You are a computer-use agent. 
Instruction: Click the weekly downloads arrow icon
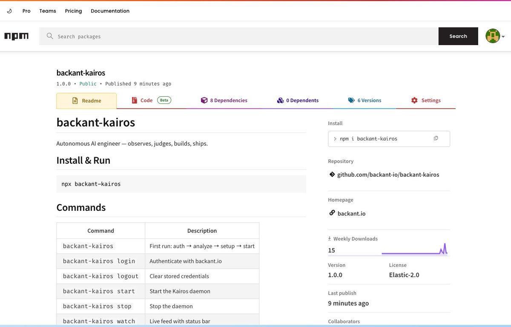(330, 239)
